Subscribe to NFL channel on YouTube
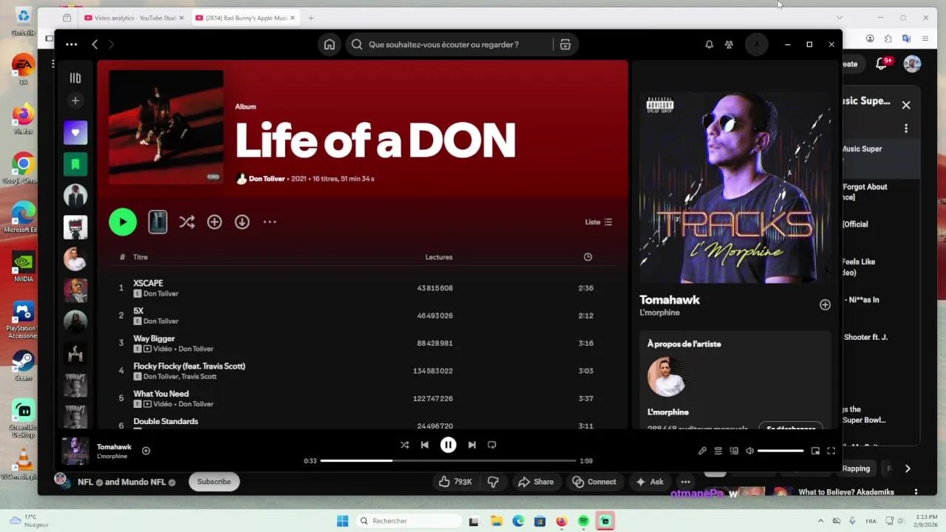The image size is (946, 532). [214, 482]
